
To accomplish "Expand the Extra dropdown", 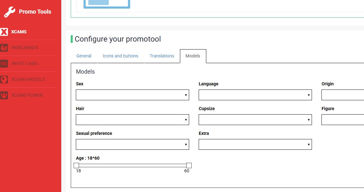I will [x=255, y=144].
